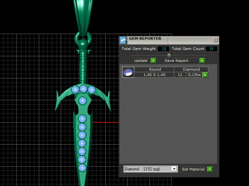Click the green arrow beside 0.13tw

205,75
